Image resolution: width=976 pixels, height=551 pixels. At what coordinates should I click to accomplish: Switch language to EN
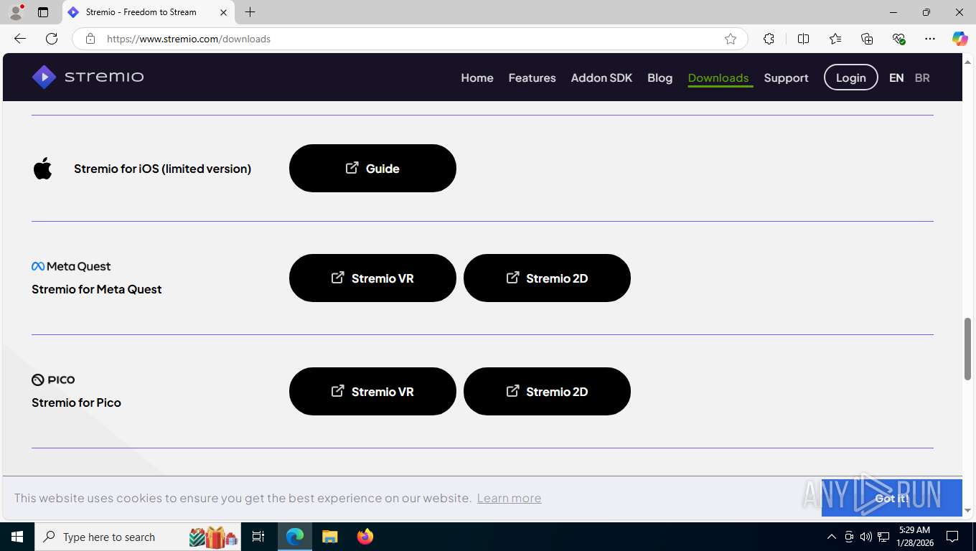tap(896, 77)
